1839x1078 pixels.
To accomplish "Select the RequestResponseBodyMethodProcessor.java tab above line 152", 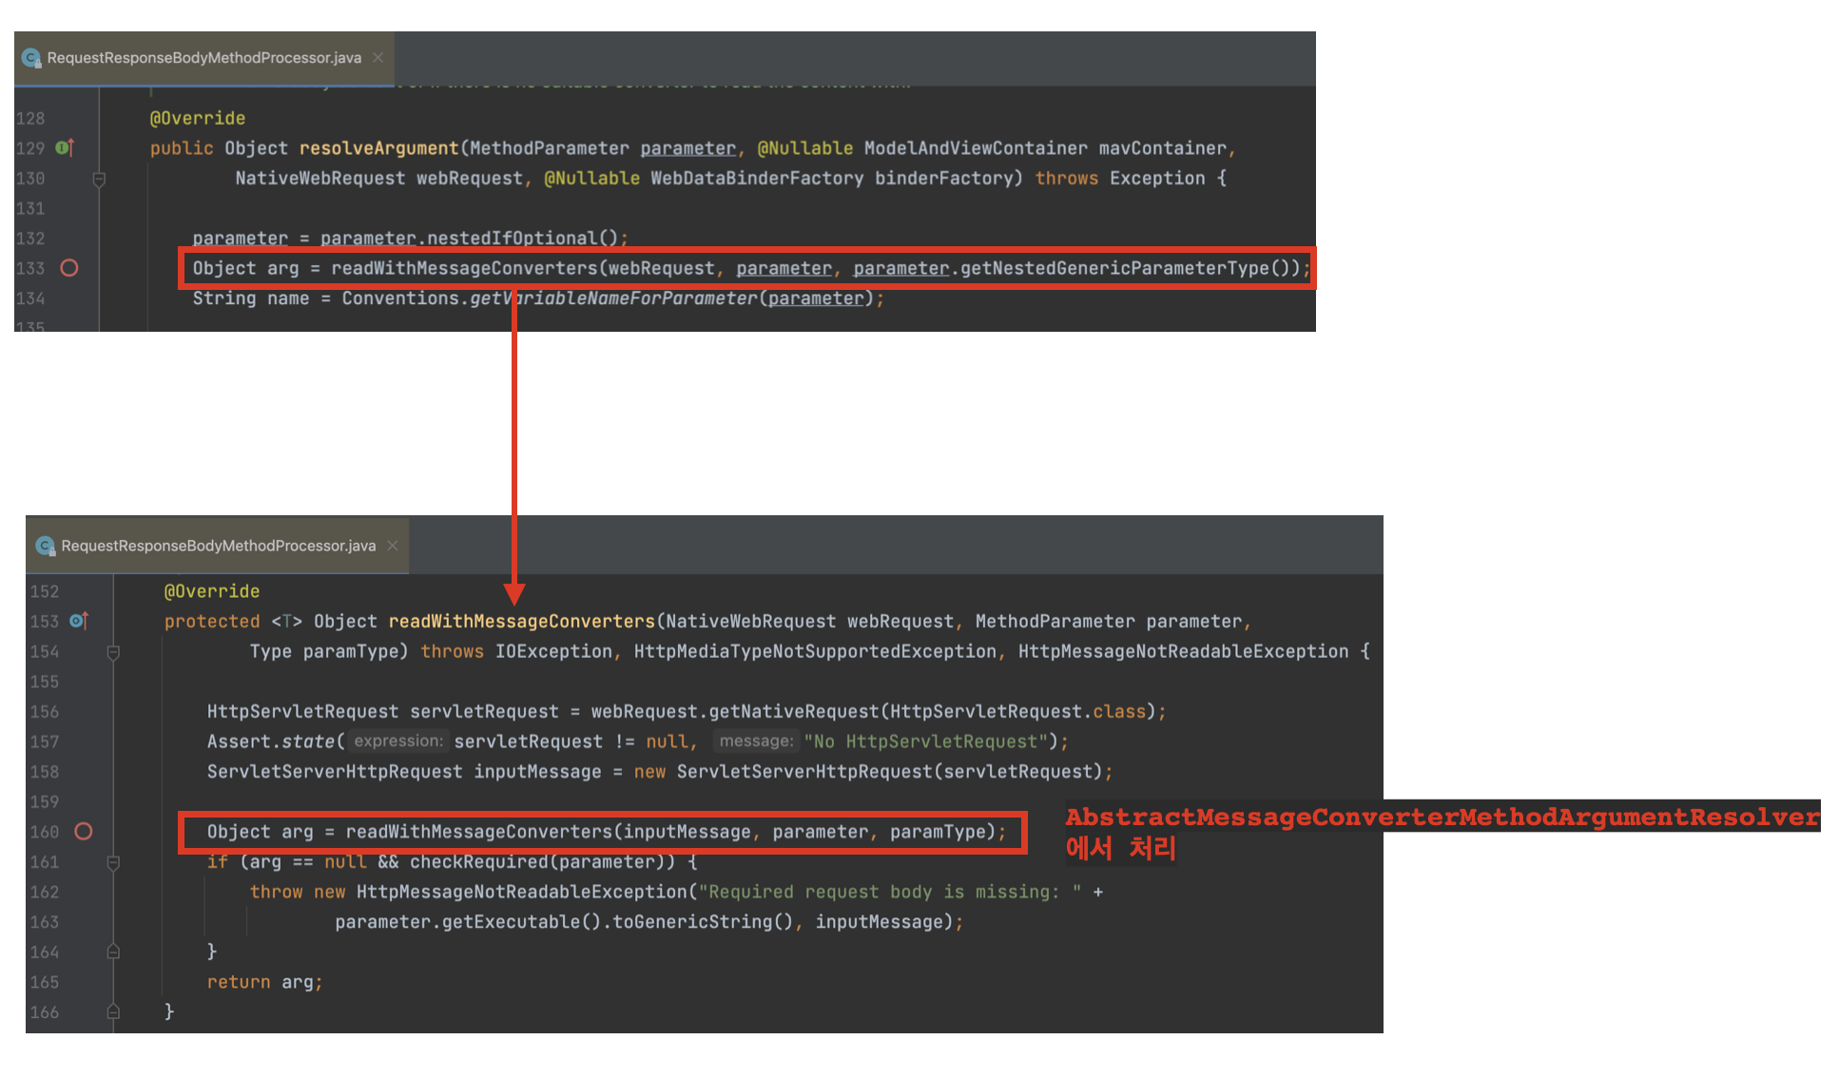I will 218,546.
